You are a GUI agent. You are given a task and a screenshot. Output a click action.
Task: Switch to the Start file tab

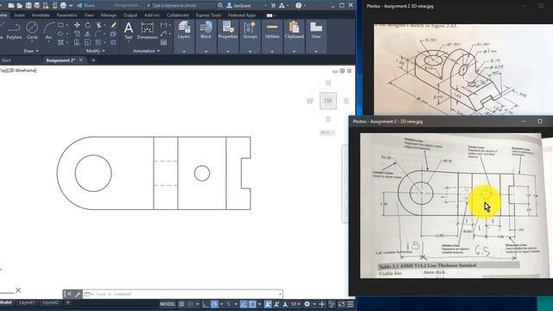[x=6, y=60]
